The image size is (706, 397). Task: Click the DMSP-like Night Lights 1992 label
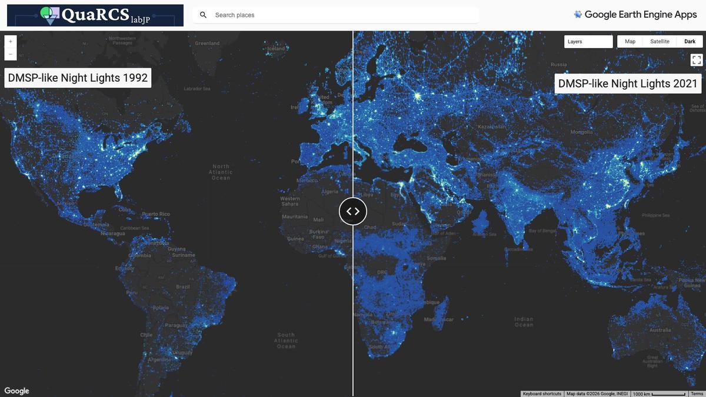click(78, 78)
